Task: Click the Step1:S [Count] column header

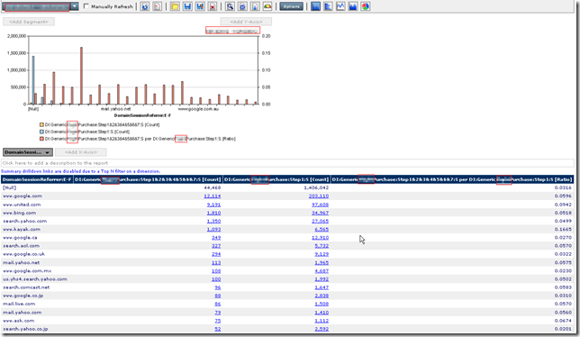Action: click(276, 179)
